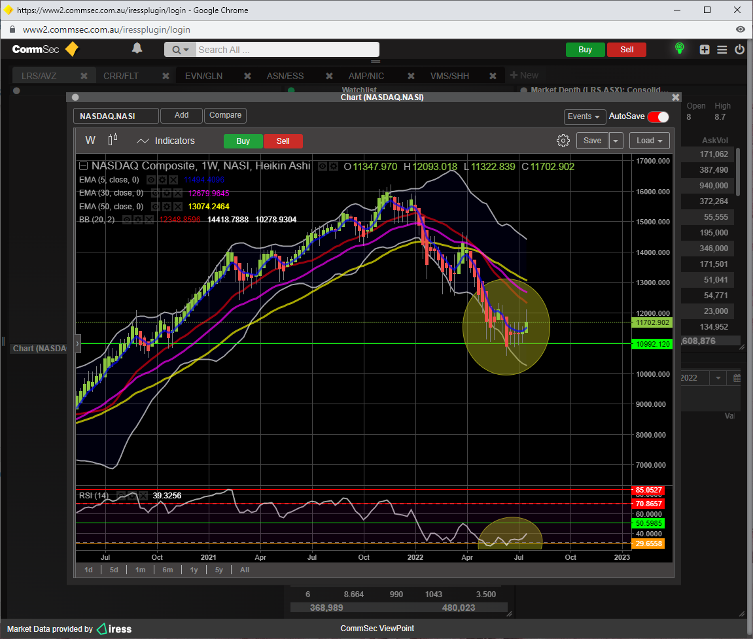Open settings for EMA 50 indicator
Screen dimensions: 753x639
coord(167,207)
